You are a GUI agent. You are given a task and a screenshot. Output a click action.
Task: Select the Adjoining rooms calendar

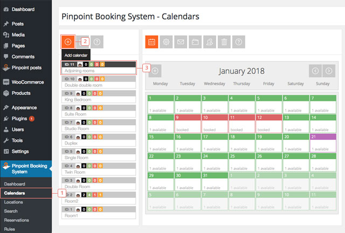[x=99, y=68]
